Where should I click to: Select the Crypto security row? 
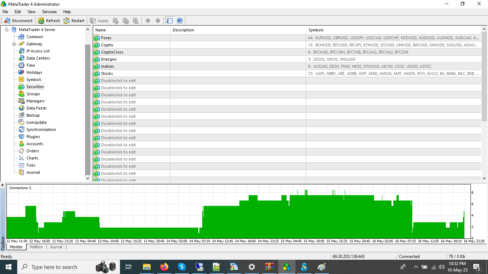287,45
